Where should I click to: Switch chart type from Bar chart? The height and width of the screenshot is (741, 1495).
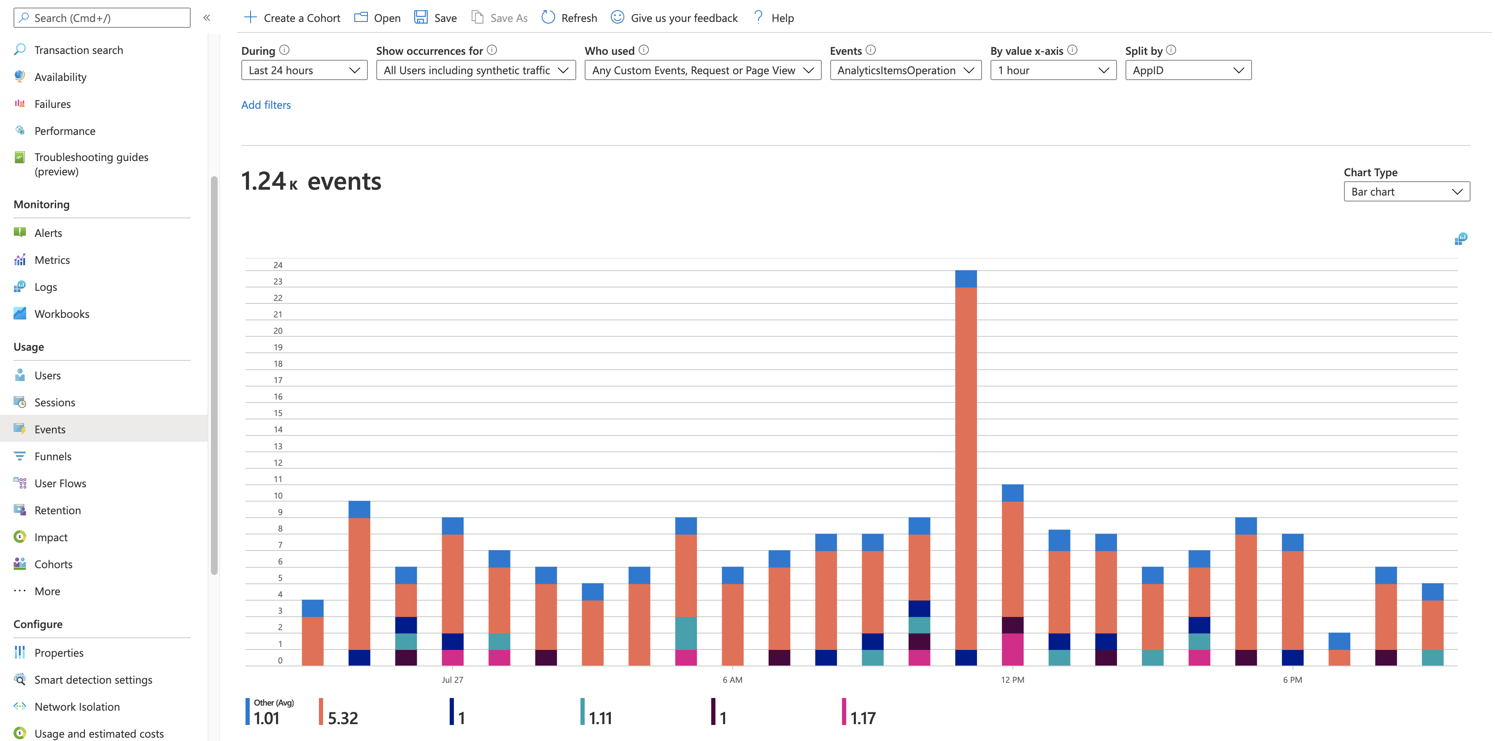(1406, 191)
